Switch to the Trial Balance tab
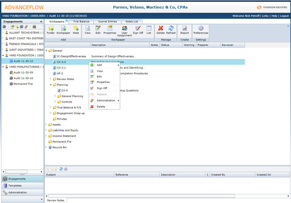291x203 pixels. (x=81, y=21)
